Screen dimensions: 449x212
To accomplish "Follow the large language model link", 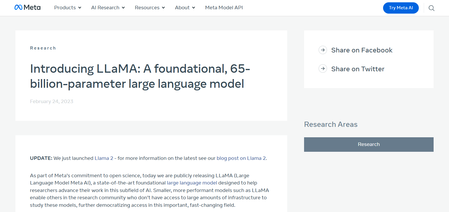I will tap(192, 183).
